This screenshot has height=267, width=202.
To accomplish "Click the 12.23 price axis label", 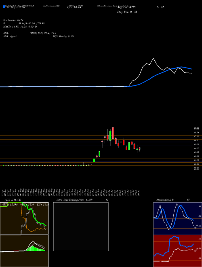I will click(197, 156).
